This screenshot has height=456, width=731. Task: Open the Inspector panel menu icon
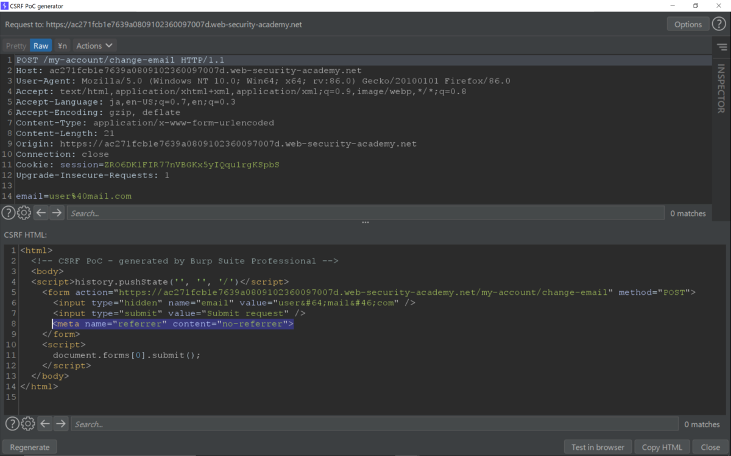pyautogui.click(x=722, y=47)
